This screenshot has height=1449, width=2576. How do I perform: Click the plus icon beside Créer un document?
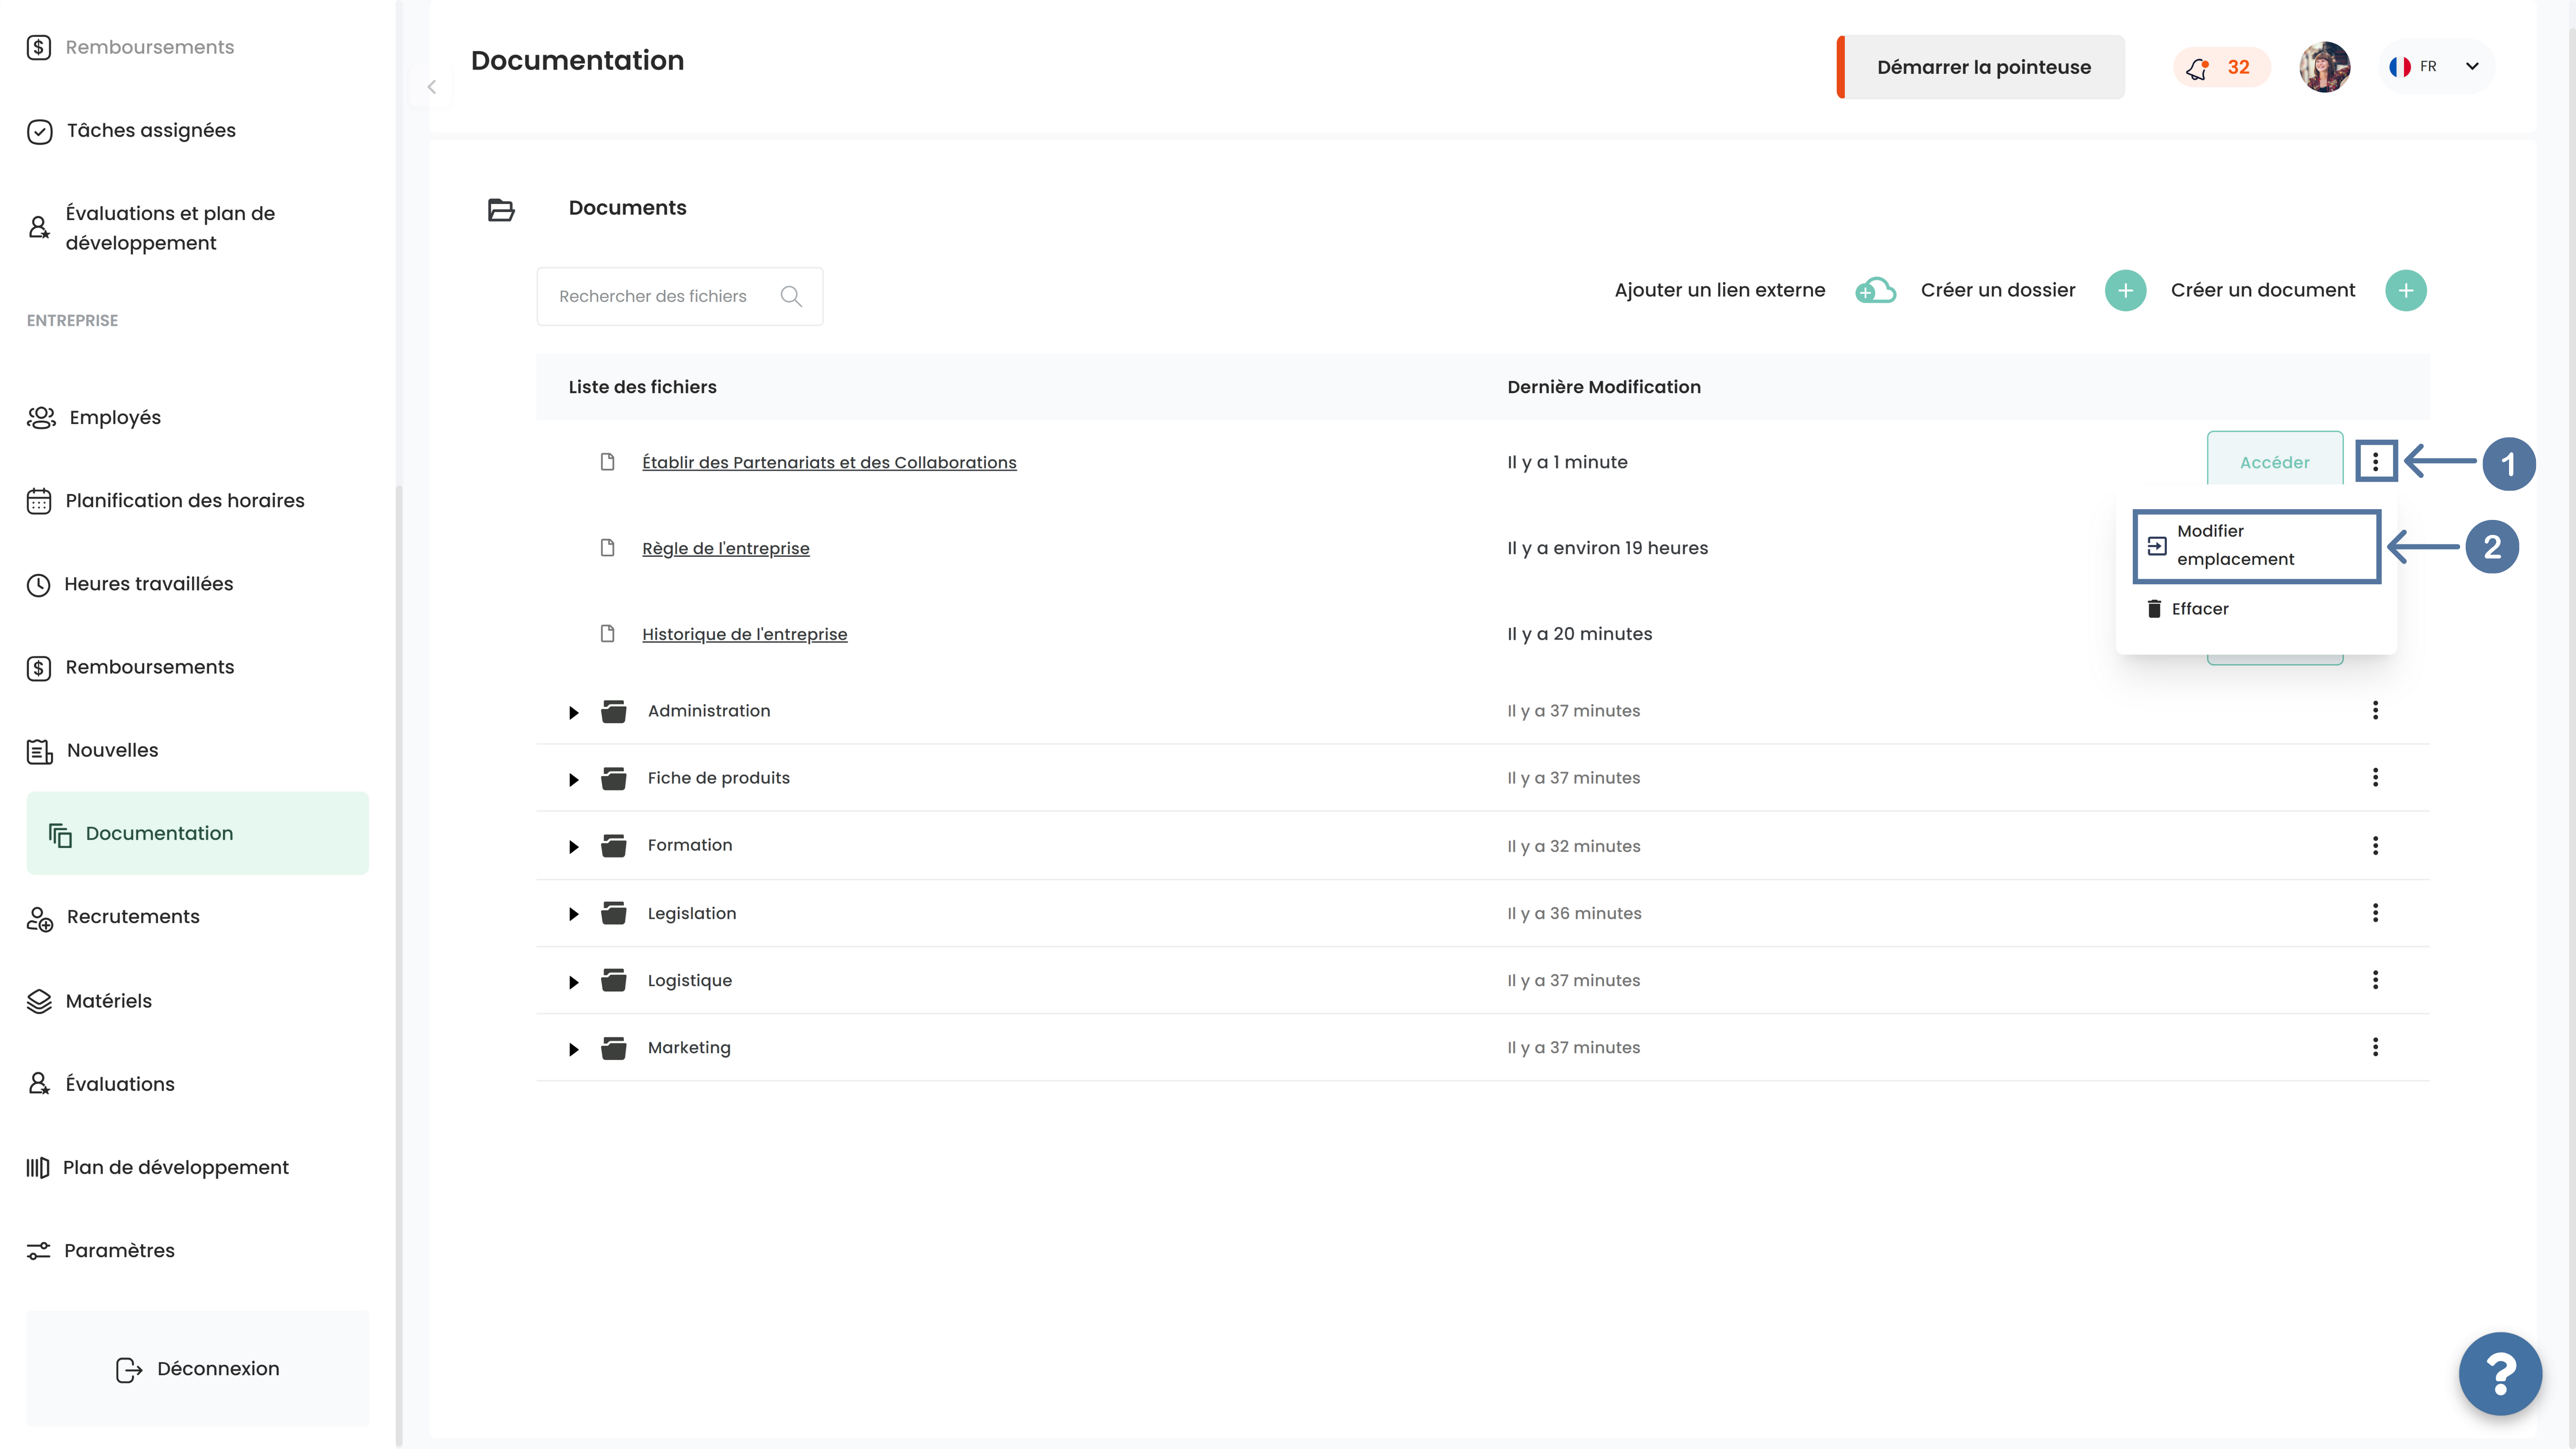click(2406, 290)
